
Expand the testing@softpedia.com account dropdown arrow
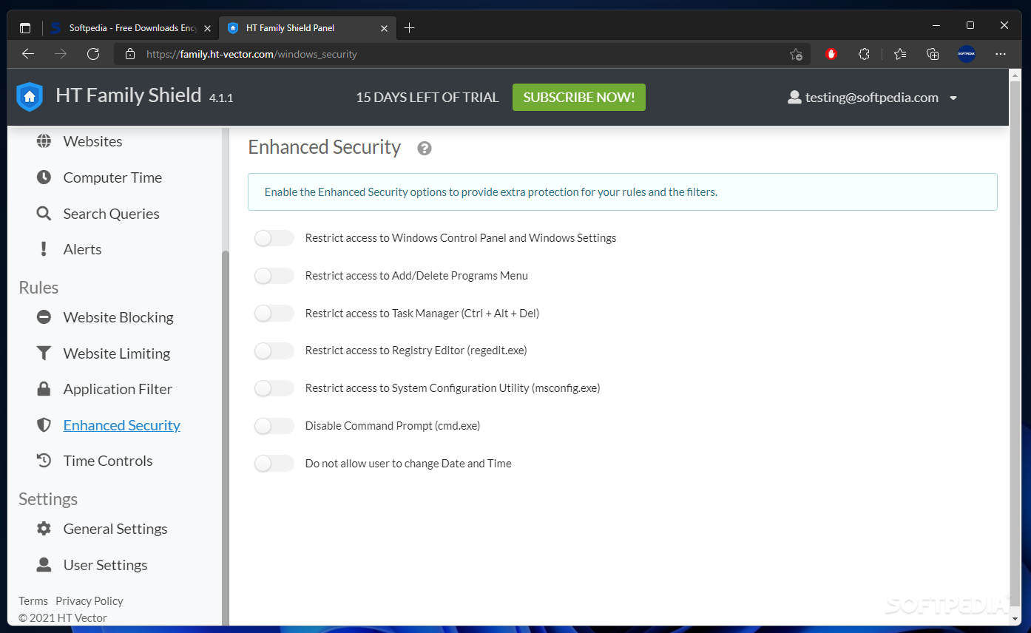coord(953,98)
